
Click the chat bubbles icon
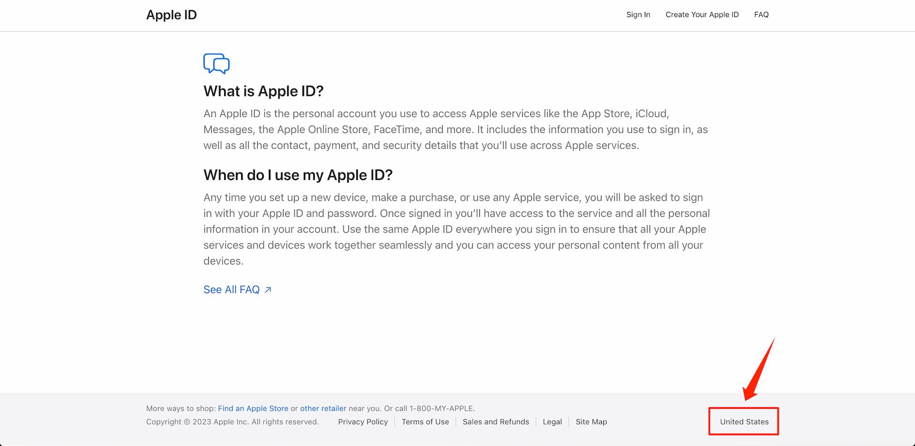click(x=216, y=63)
